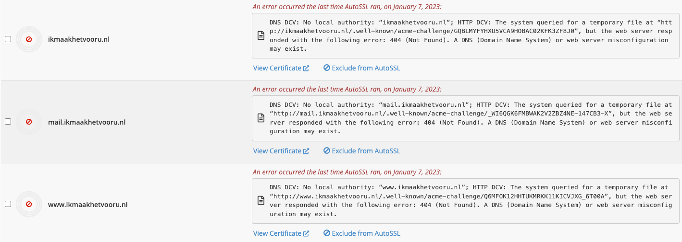Exclude www.ikmaakhetvooru.nl from AutoSSL
This screenshot has height=242, width=682.
click(x=366, y=233)
